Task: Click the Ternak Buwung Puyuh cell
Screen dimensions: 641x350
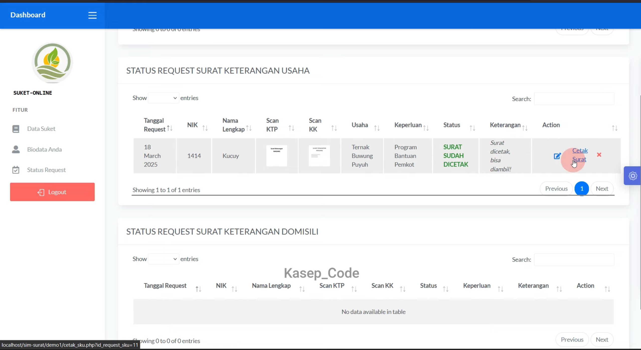Action: (x=362, y=156)
